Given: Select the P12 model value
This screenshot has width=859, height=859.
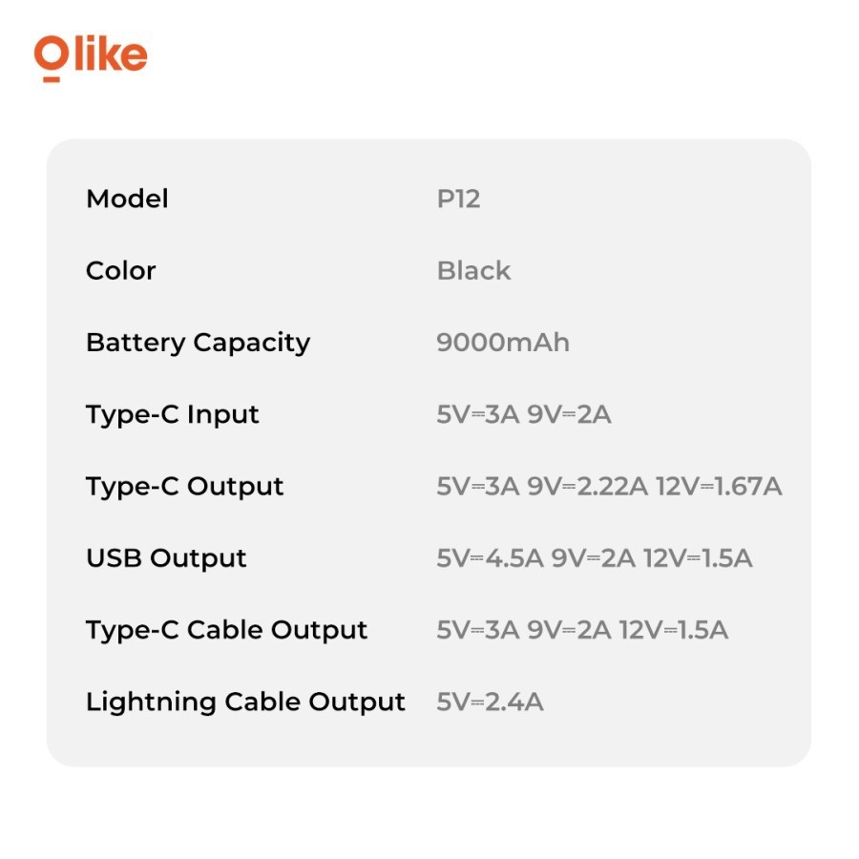Looking at the screenshot, I should coord(458,199).
